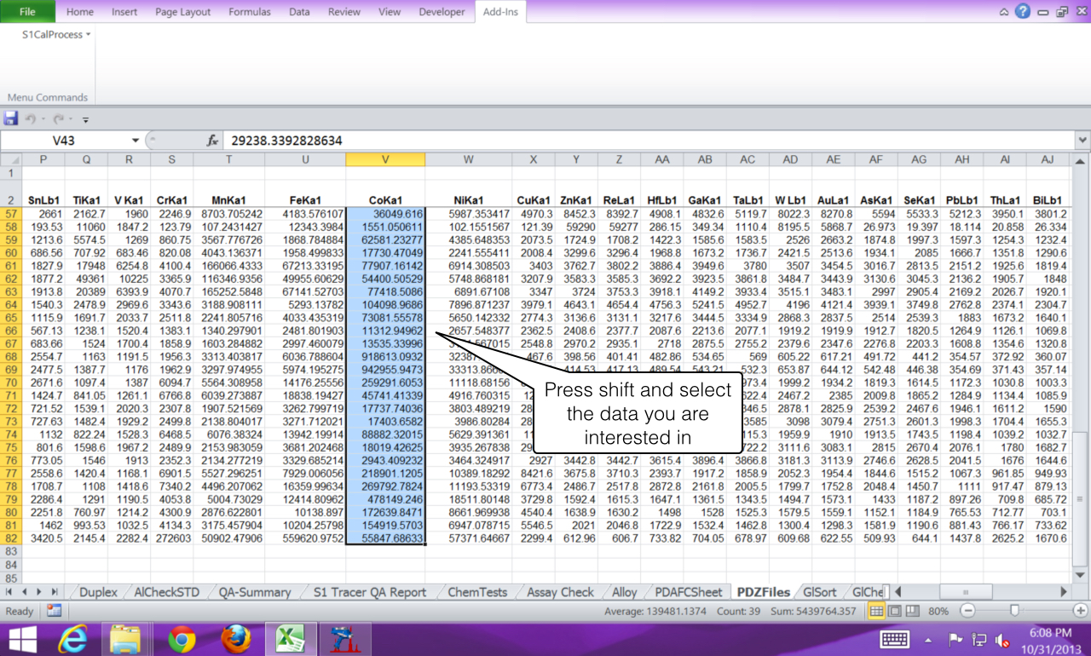The width and height of the screenshot is (1091, 656).
Task: Click the Insert Function fx icon
Action: pos(212,141)
